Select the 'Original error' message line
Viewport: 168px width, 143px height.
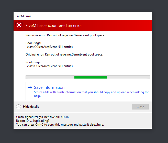[x=64, y=54]
